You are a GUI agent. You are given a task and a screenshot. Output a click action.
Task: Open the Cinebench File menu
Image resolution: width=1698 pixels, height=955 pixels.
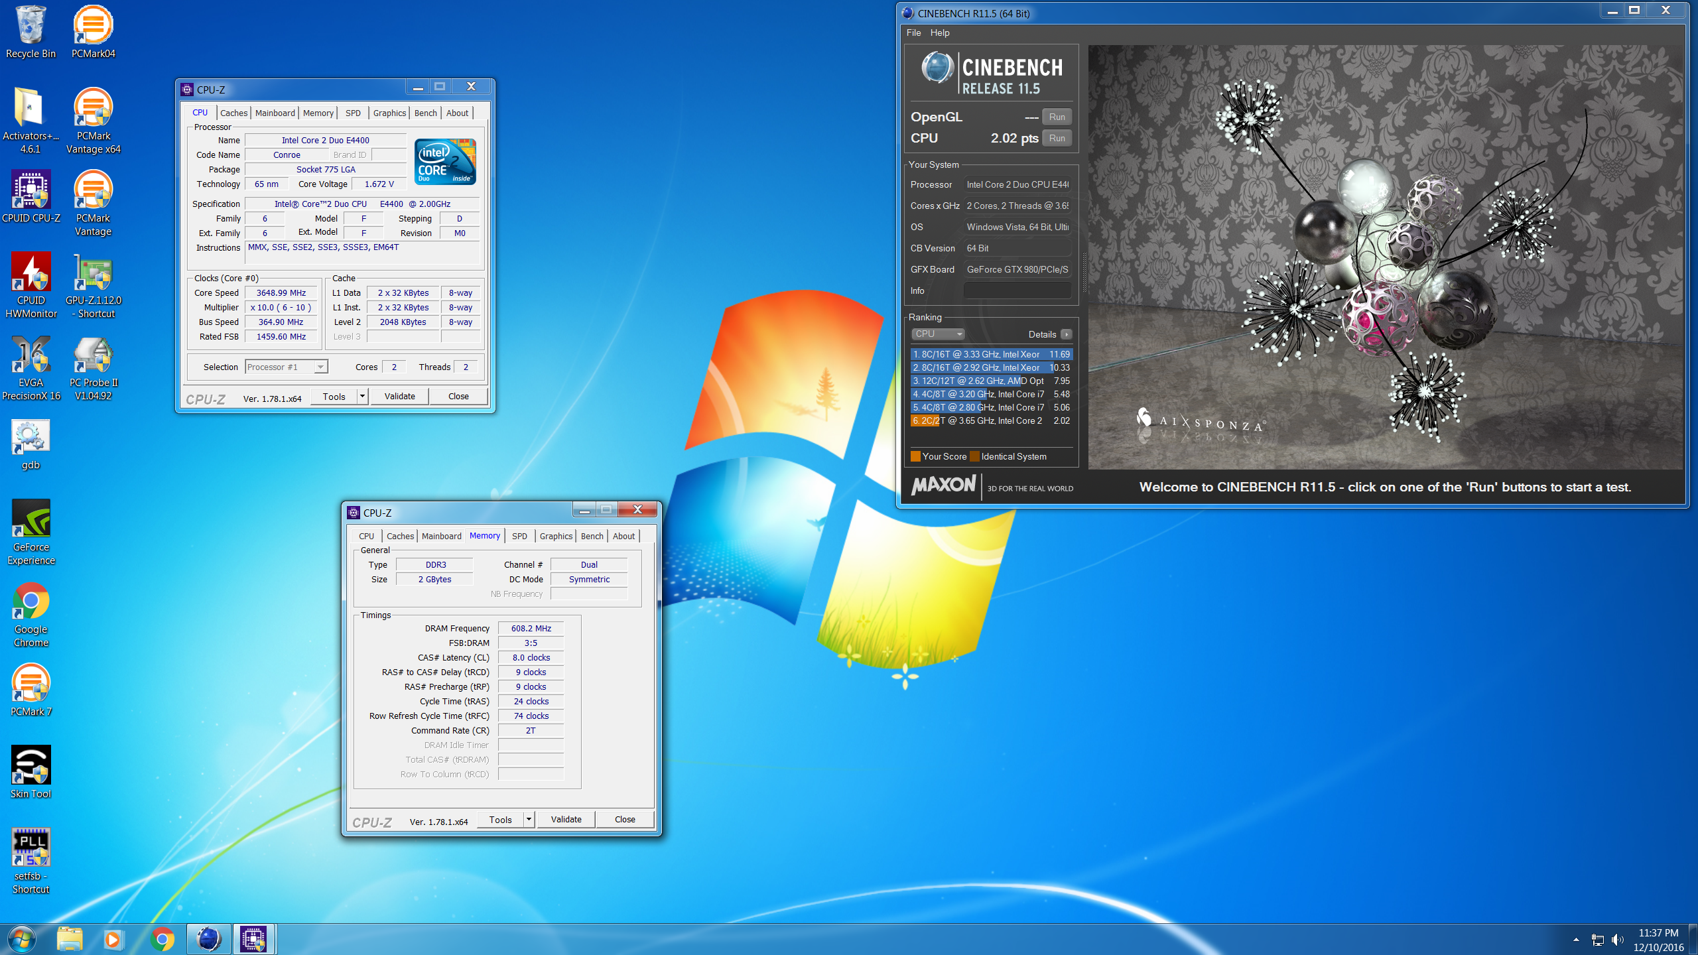[x=913, y=32]
